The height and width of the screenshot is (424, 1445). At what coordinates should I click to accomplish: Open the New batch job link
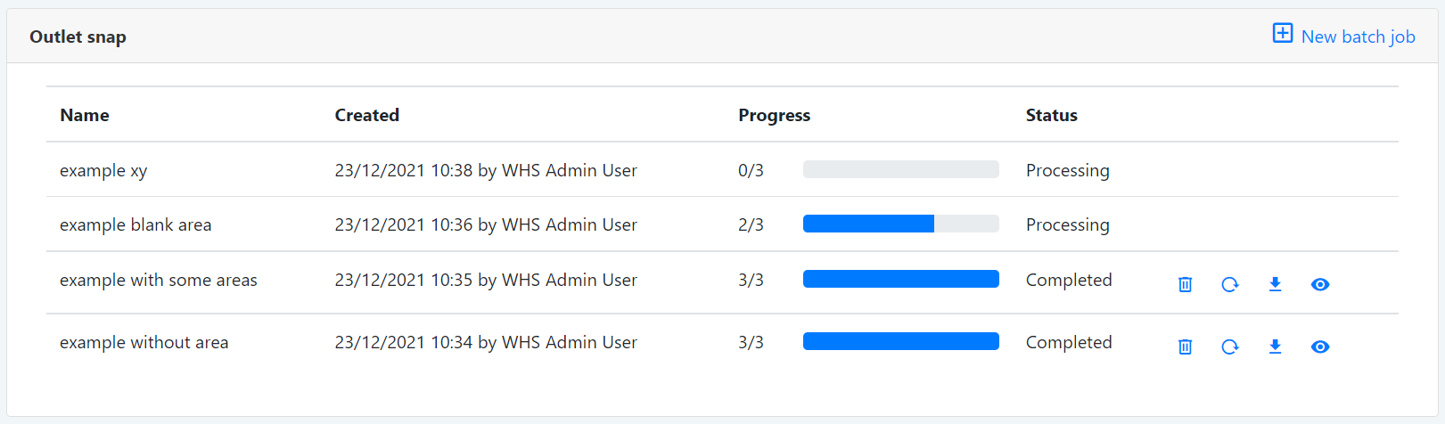coord(1358,37)
